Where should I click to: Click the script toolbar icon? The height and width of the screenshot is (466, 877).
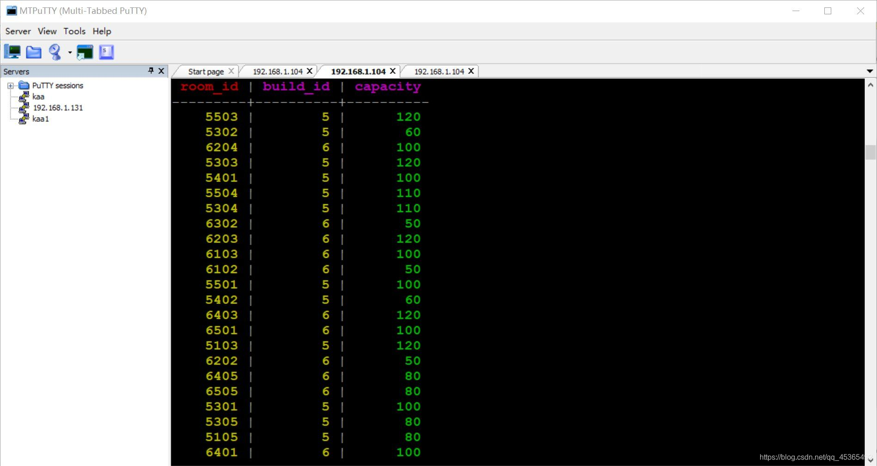coord(106,52)
